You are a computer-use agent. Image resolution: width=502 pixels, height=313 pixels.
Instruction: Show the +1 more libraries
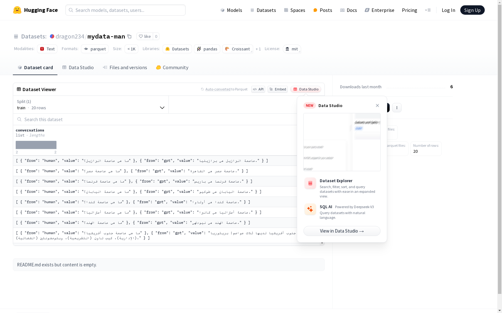258,49
